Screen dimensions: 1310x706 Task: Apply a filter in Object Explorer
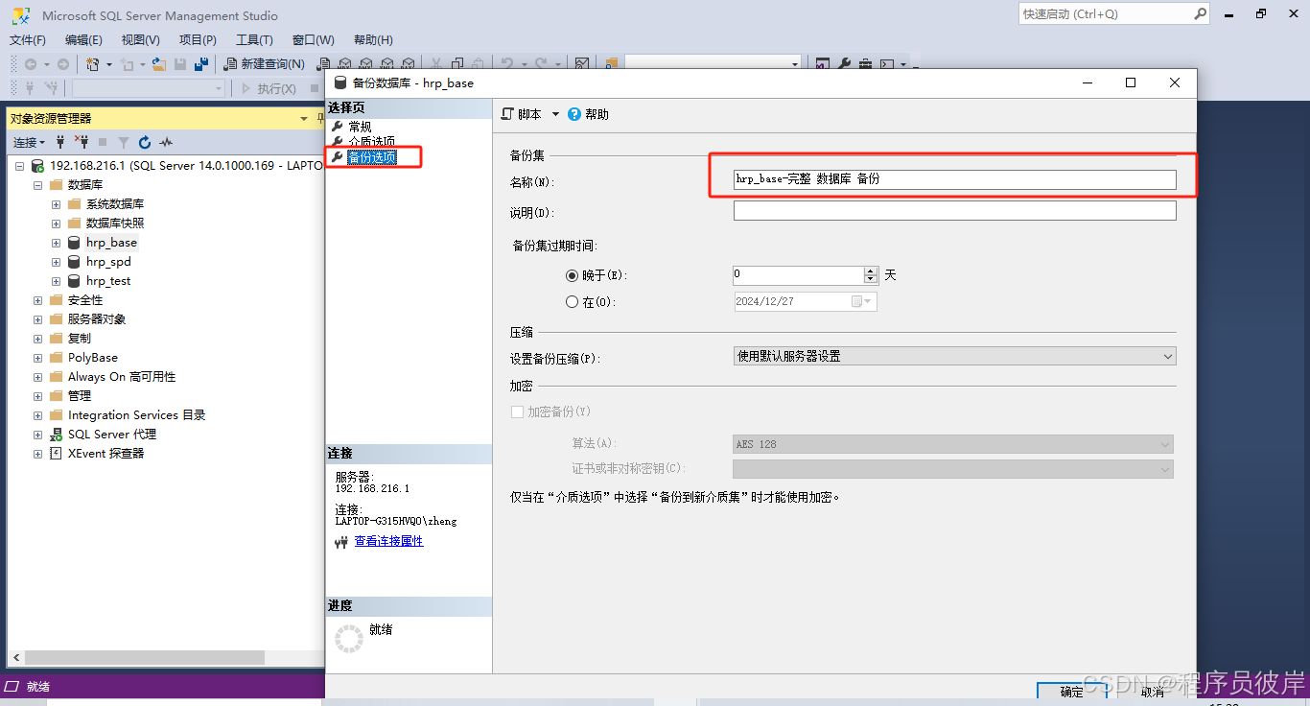[123, 142]
